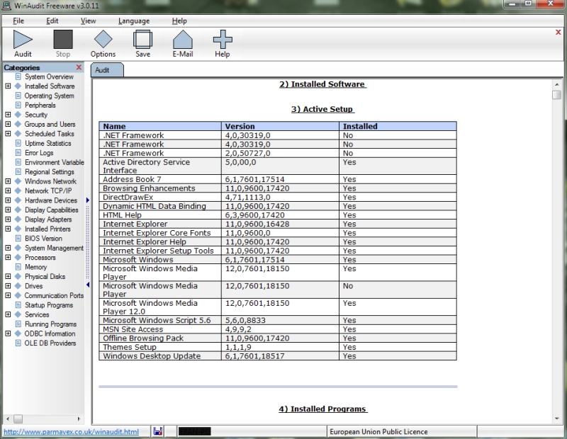567x439 pixels.
Task: Click the European Union Public Licence status text
Action: 378,432
